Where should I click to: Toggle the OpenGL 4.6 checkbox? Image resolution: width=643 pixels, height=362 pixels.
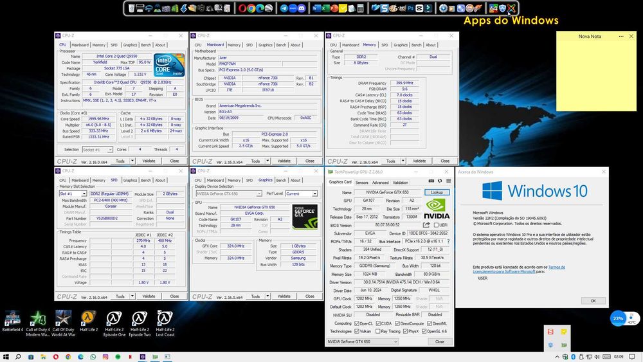pyautogui.click(x=424, y=331)
